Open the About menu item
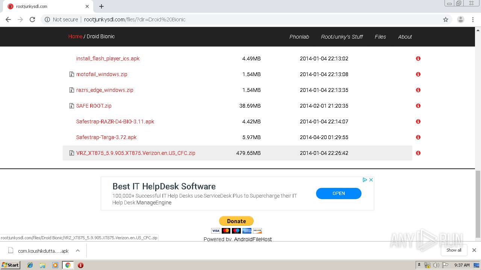 [x=405, y=37]
